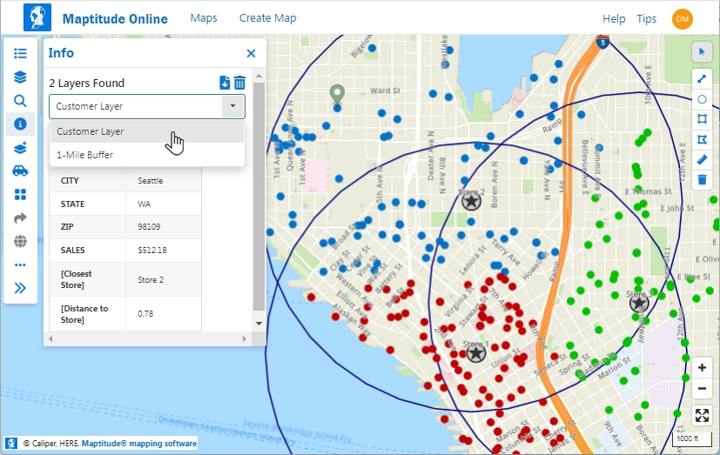
Task: Download the info results
Action: point(225,83)
